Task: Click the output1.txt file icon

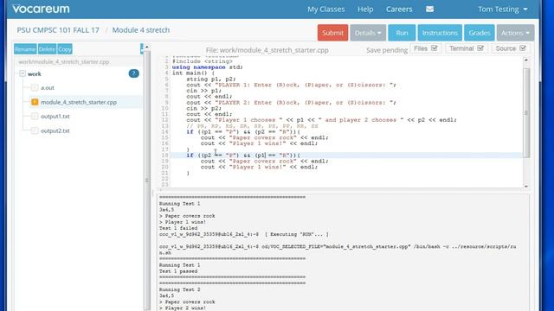Action: 35,116
